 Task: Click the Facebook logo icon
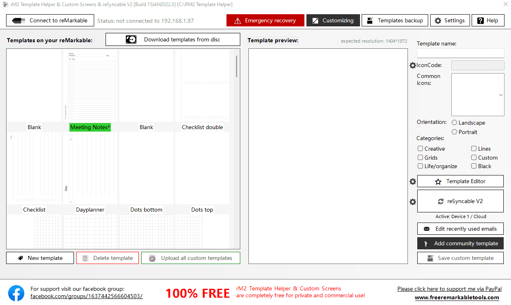pos(16,293)
